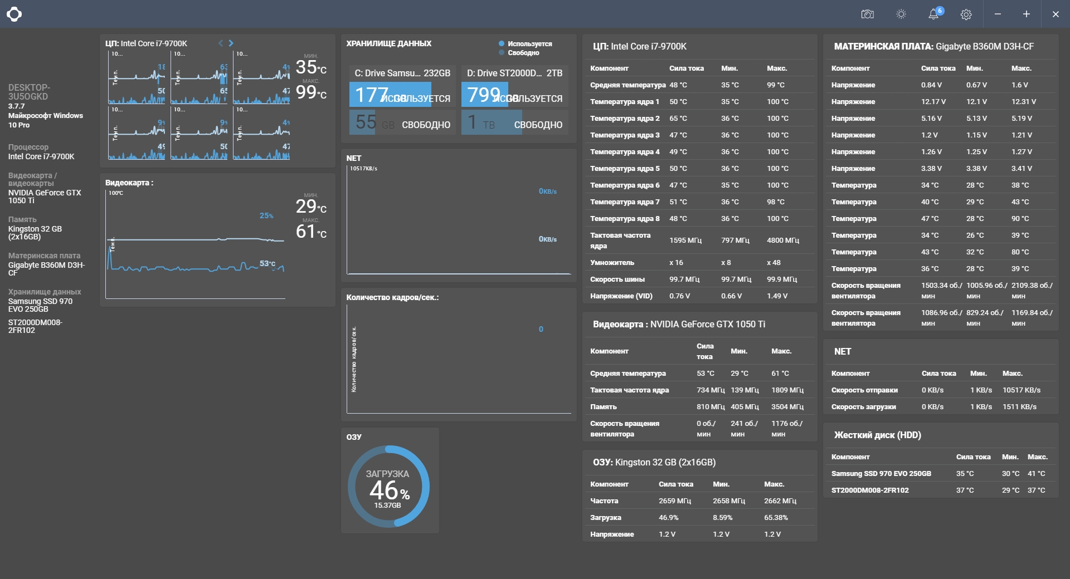This screenshot has height=579, width=1070.
Task: Click ST2000DM008-2FR102 HDD table row
Action: pos(941,490)
